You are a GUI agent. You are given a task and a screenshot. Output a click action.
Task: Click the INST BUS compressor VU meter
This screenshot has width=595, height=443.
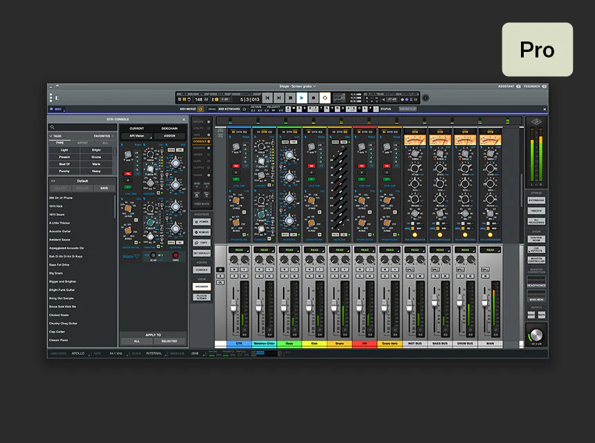click(x=414, y=141)
